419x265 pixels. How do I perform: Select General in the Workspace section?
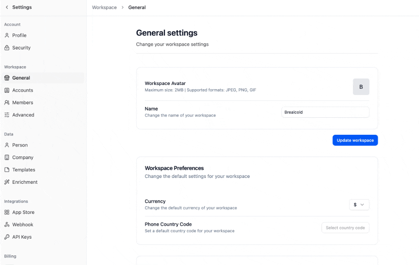[43, 78]
